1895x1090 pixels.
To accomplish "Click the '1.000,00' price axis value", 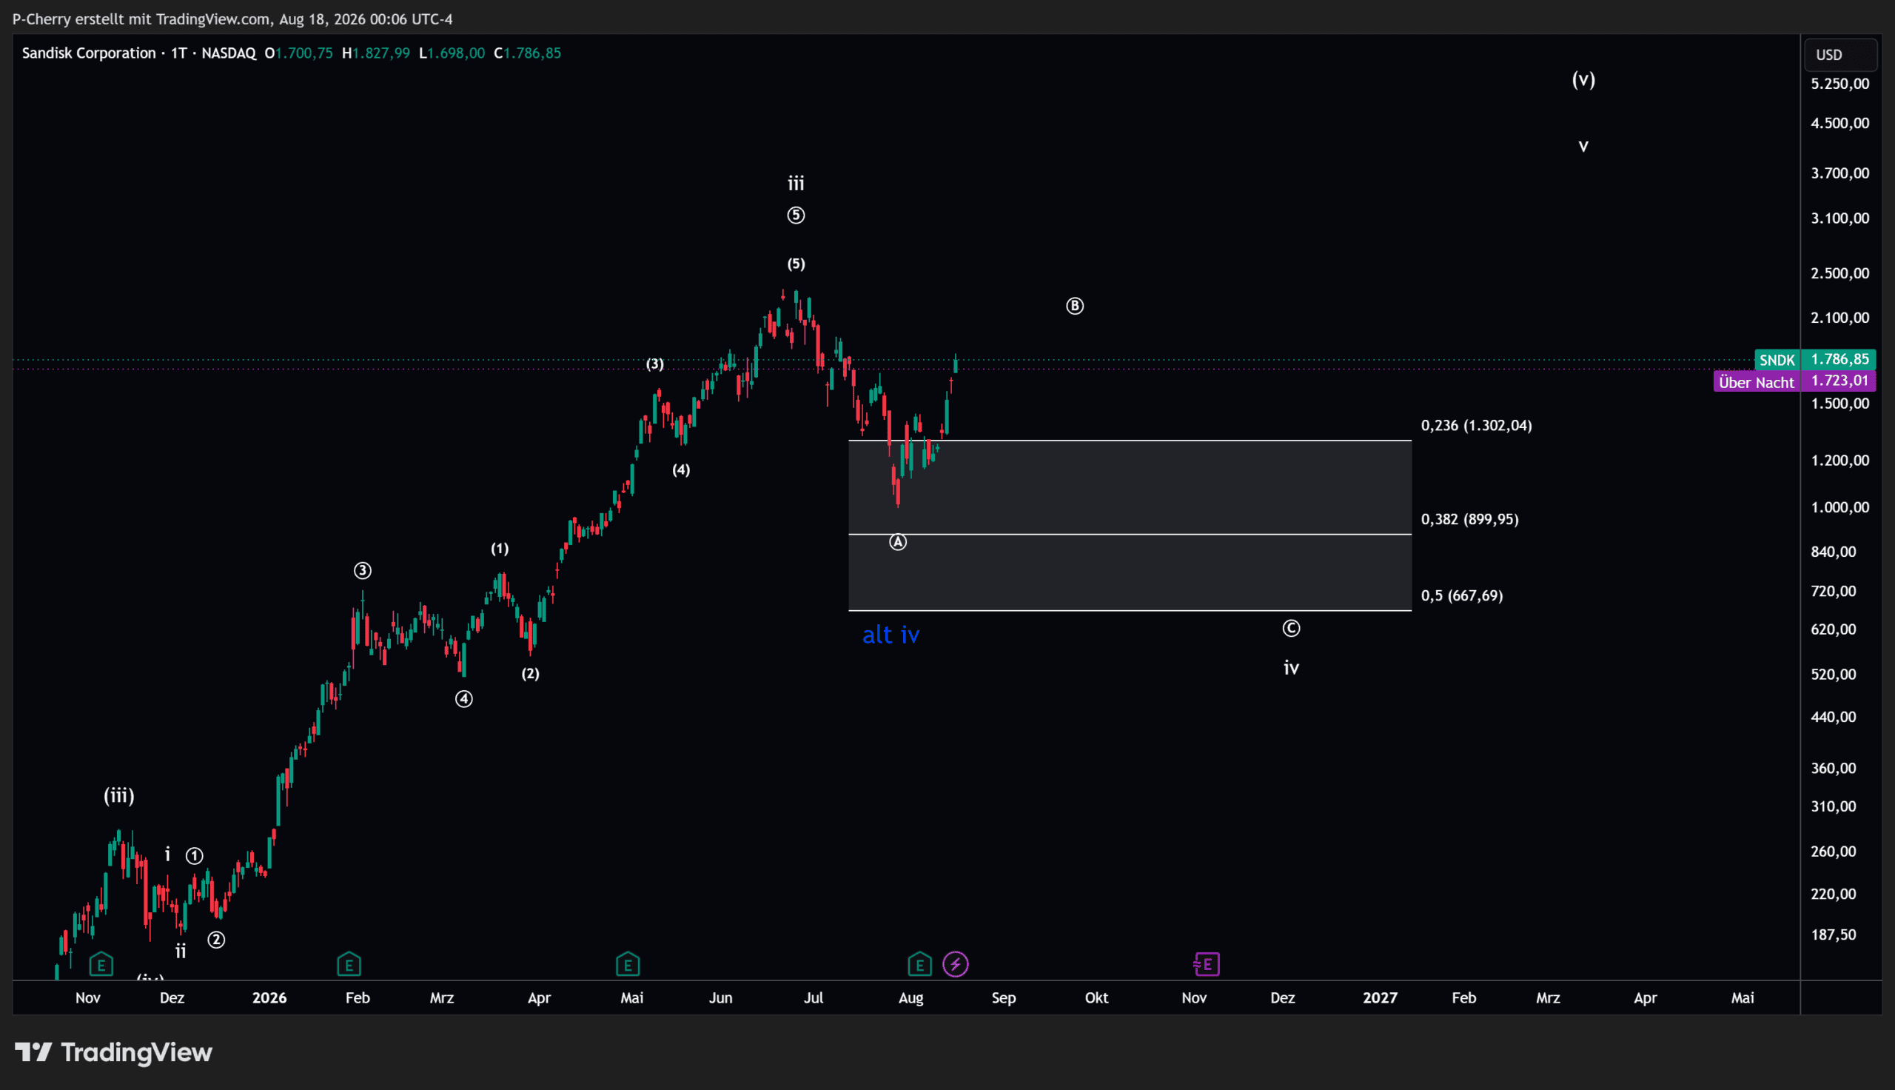I will [x=1839, y=507].
